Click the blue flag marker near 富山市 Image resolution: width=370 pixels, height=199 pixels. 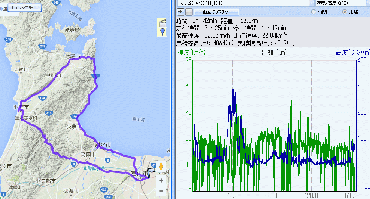[x=150, y=172]
